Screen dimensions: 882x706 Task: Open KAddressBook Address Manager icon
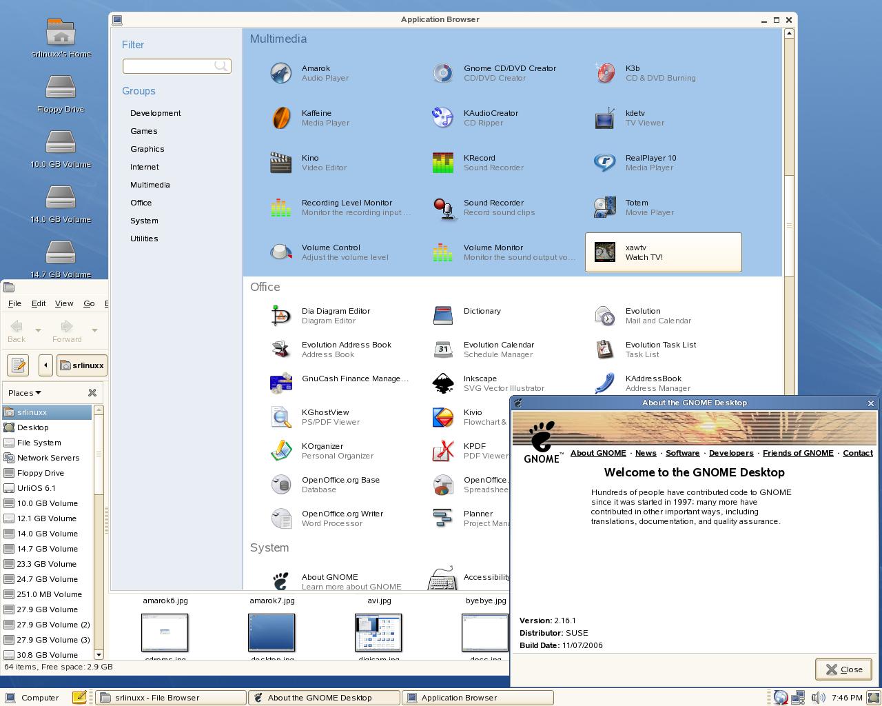[x=604, y=383]
